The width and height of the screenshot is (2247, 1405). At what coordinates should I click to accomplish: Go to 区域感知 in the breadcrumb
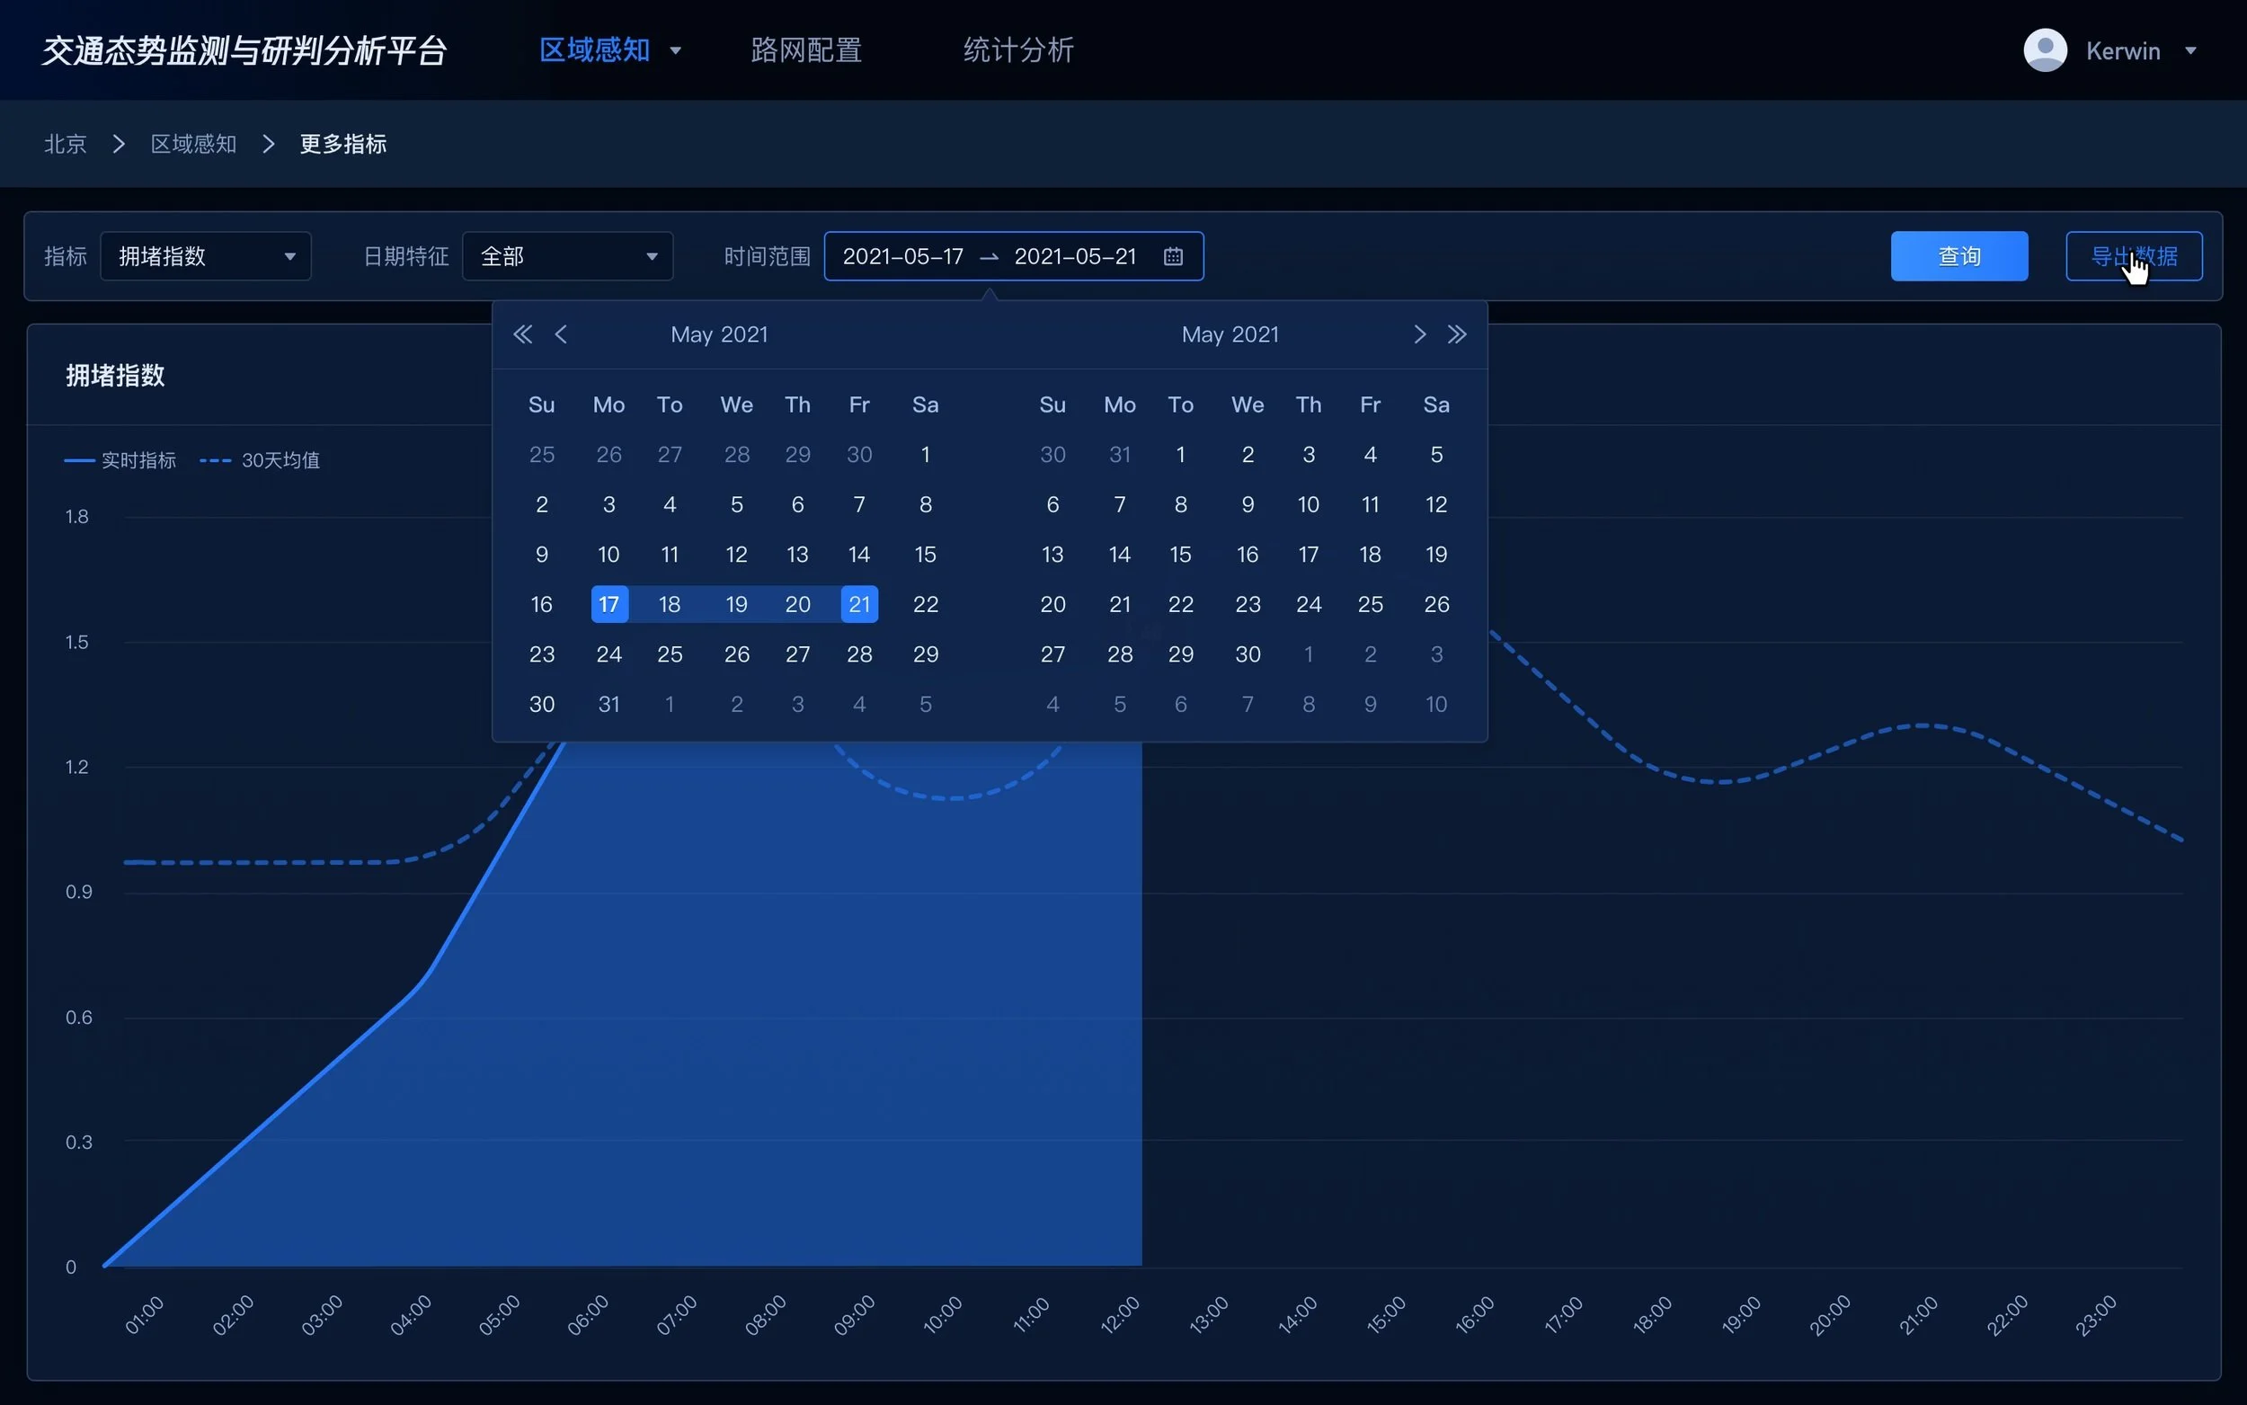193,144
